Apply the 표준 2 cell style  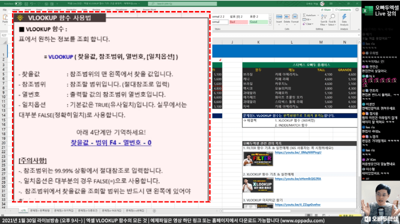[258, 16]
